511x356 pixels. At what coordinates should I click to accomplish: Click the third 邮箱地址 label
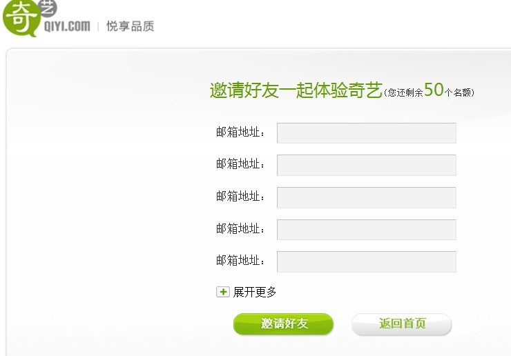pos(240,197)
